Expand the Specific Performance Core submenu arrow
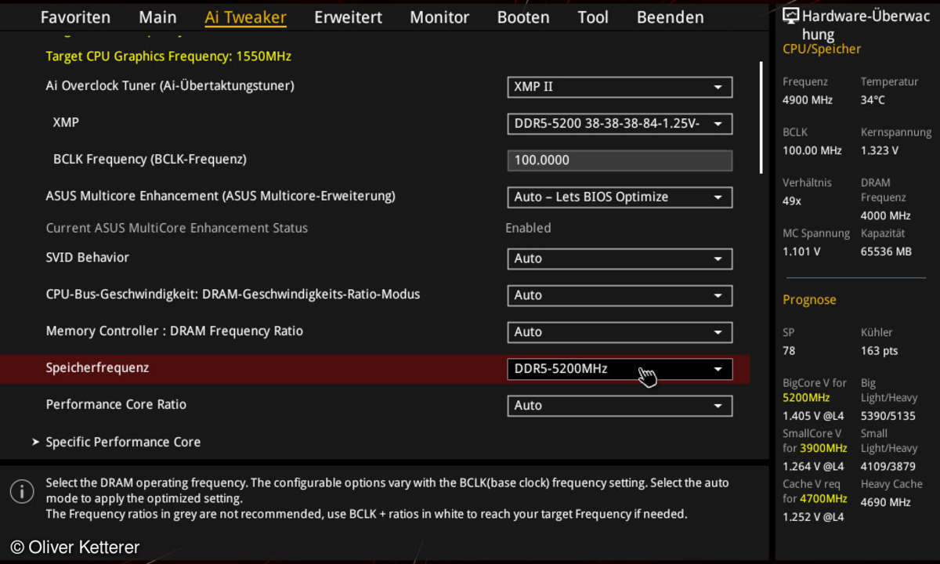 point(35,443)
